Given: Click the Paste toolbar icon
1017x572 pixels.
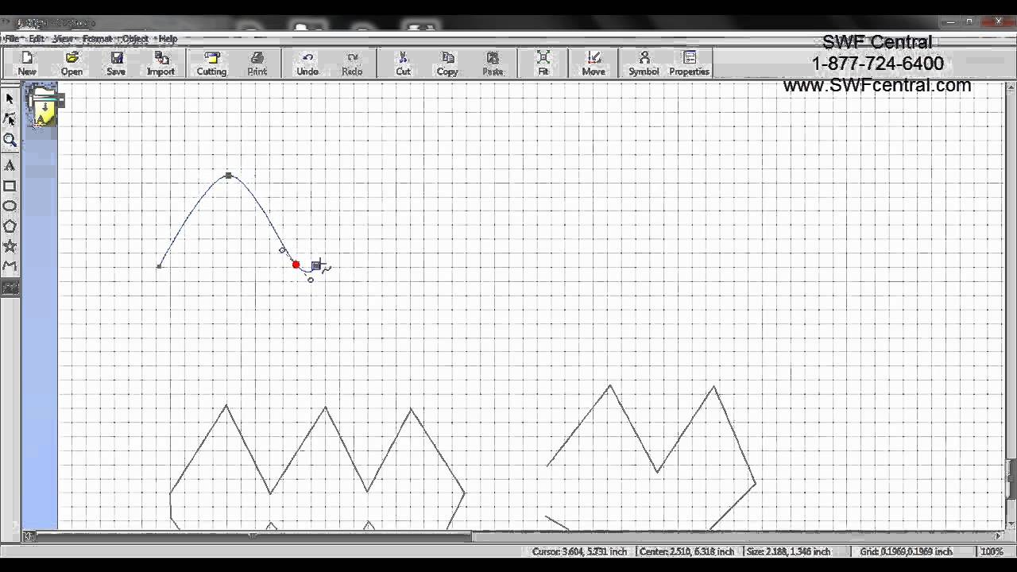Looking at the screenshot, I should click(493, 64).
